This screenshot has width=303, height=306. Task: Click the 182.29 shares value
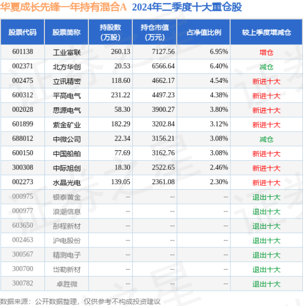[121, 124]
